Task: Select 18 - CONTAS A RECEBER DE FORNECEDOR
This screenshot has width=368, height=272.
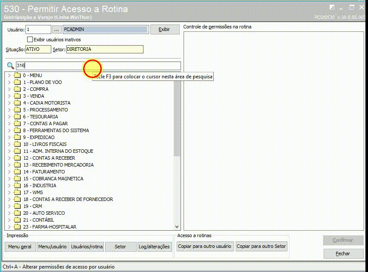Action: point(68,199)
